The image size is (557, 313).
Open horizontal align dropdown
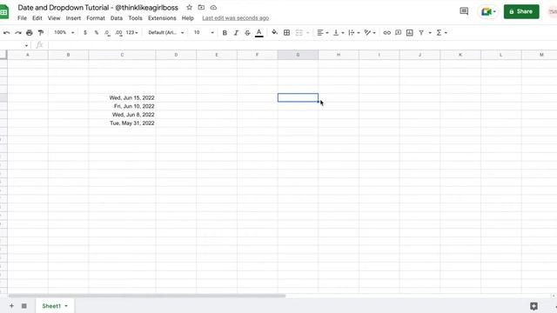(x=323, y=33)
